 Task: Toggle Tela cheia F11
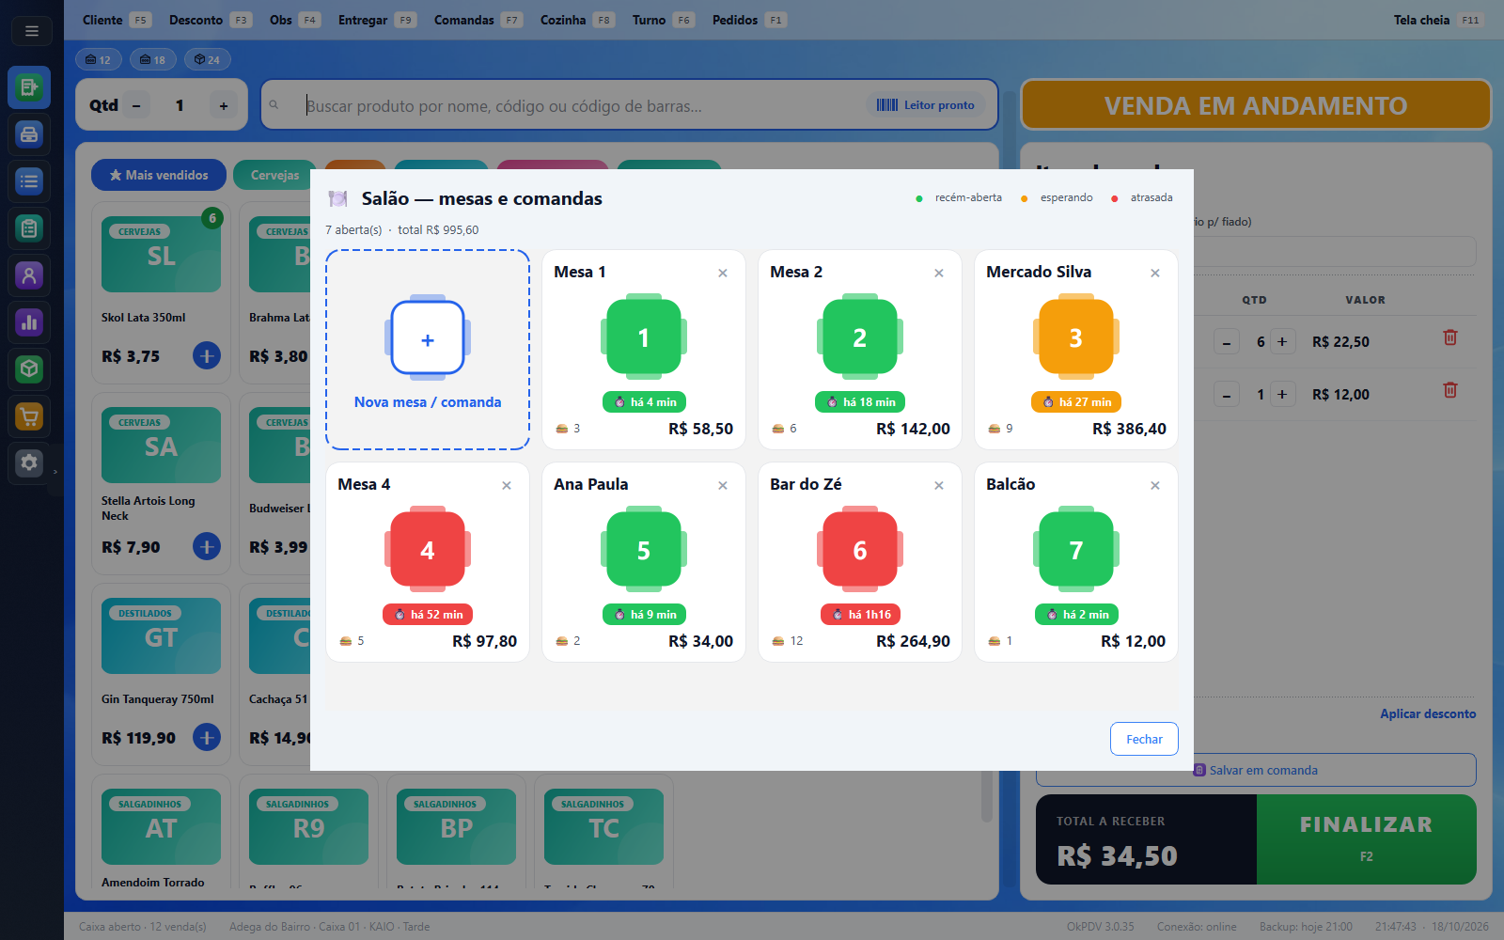(1438, 20)
